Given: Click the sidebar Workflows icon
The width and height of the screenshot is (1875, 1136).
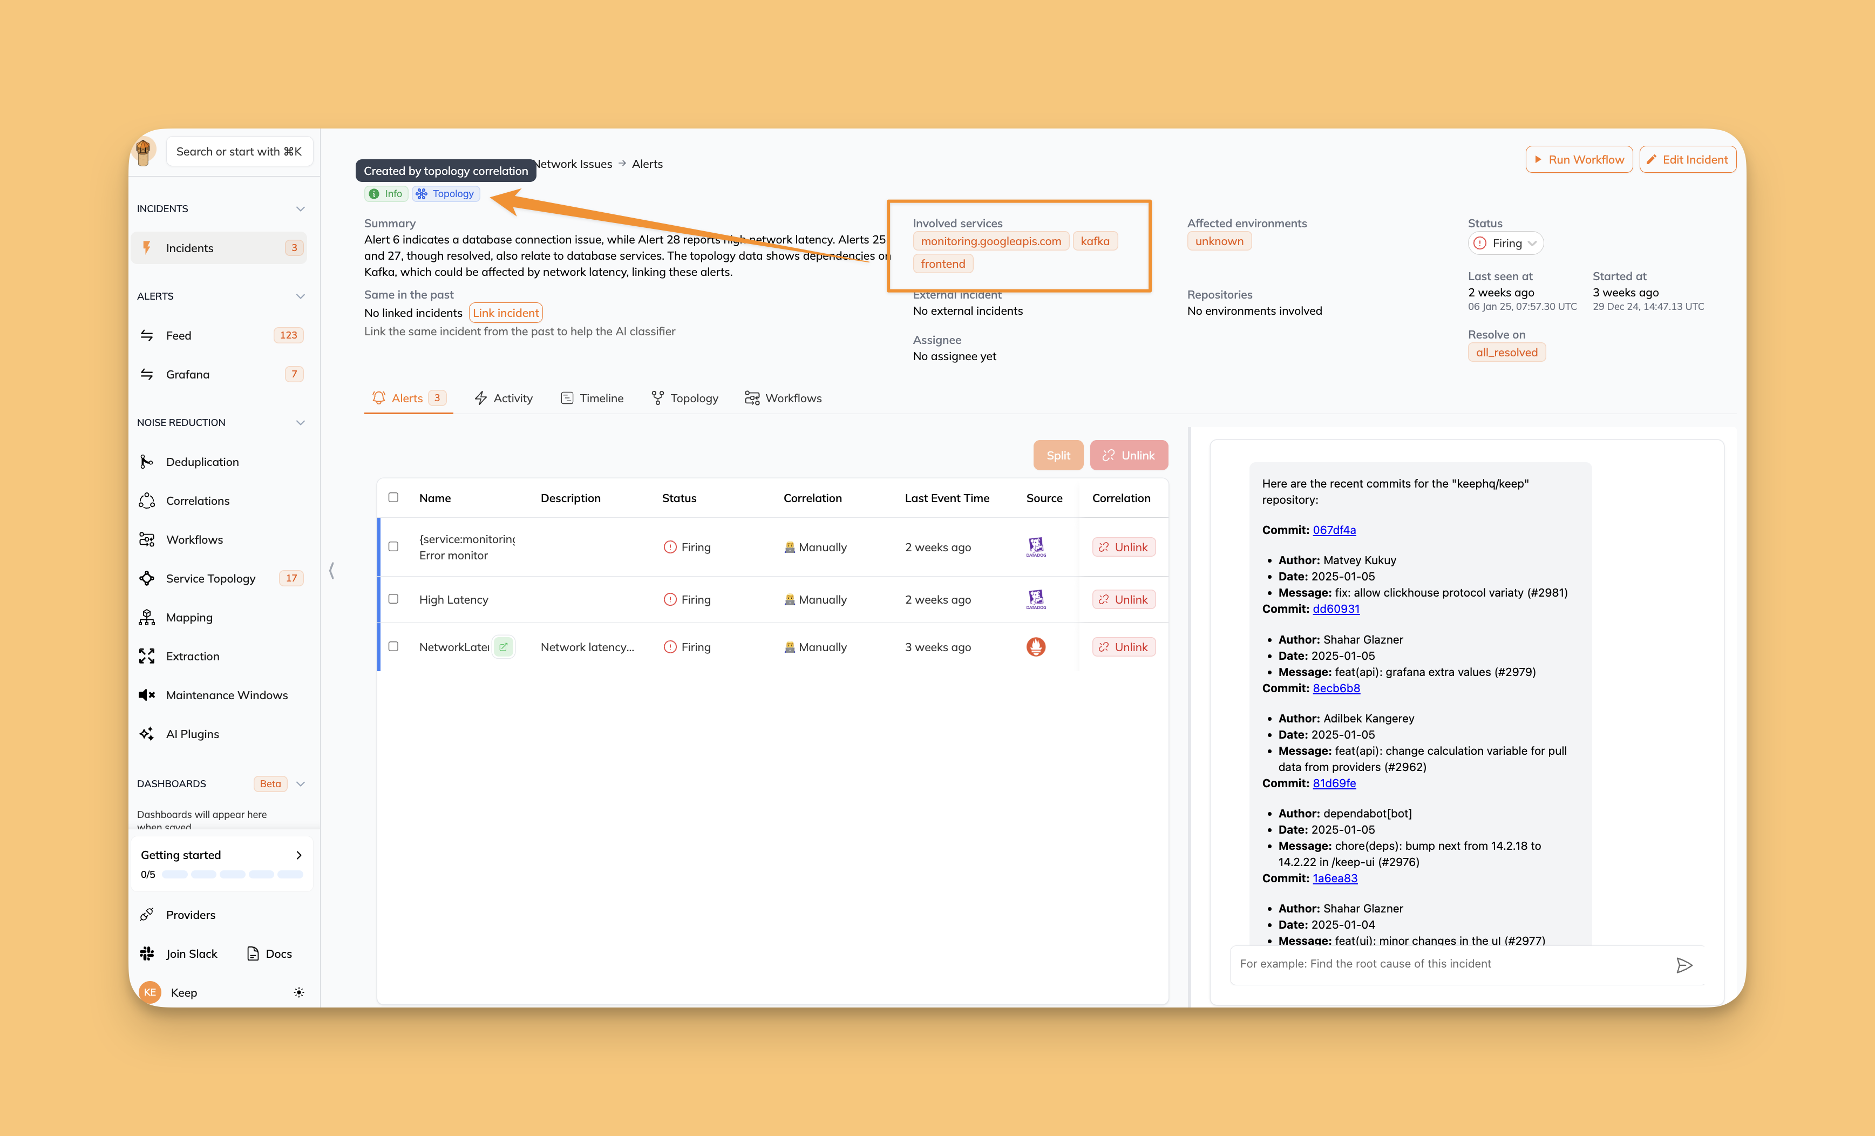Looking at the screenshot, I should click(147, 539).
